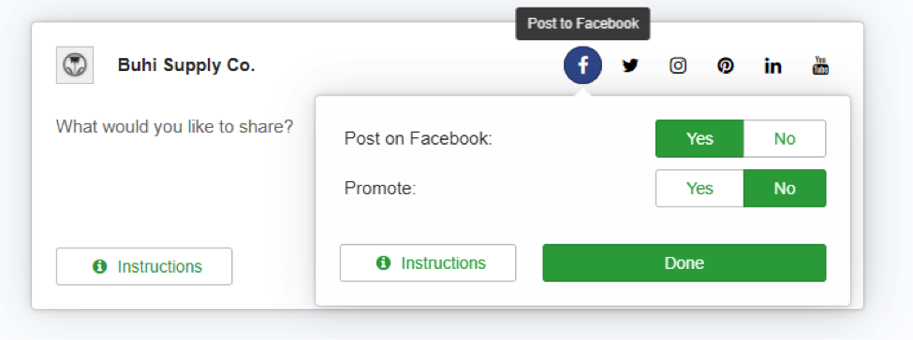Click info icon in left Instructions button
The height and width of the screenshot is (340, 913).
click(99, 267)
